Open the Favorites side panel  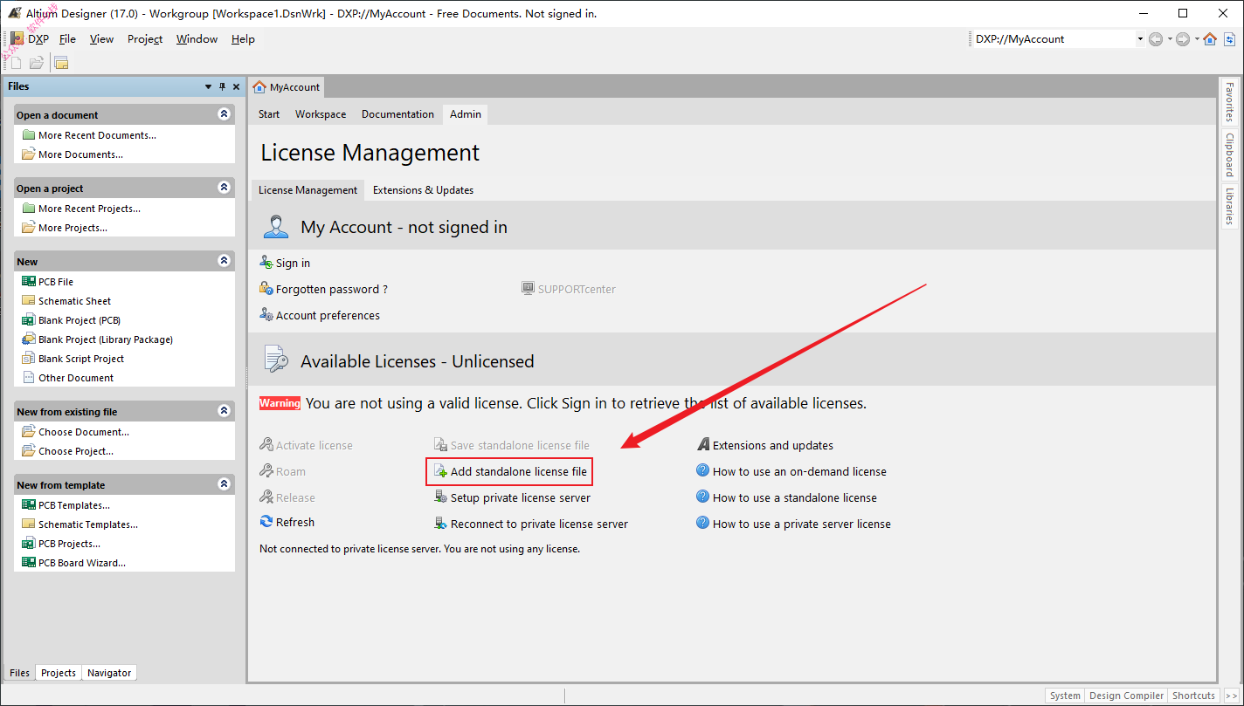[1229, 102]
